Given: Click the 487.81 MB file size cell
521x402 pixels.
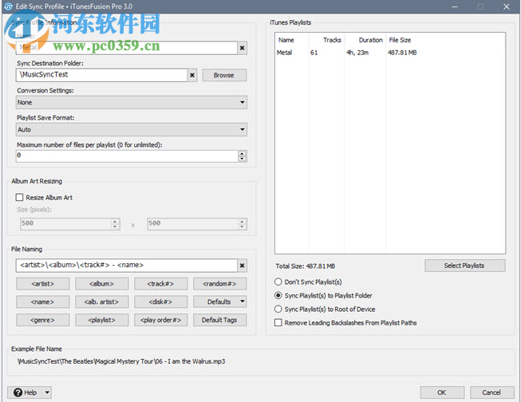Looking at the screenshot, I should (x=402, y=53).
